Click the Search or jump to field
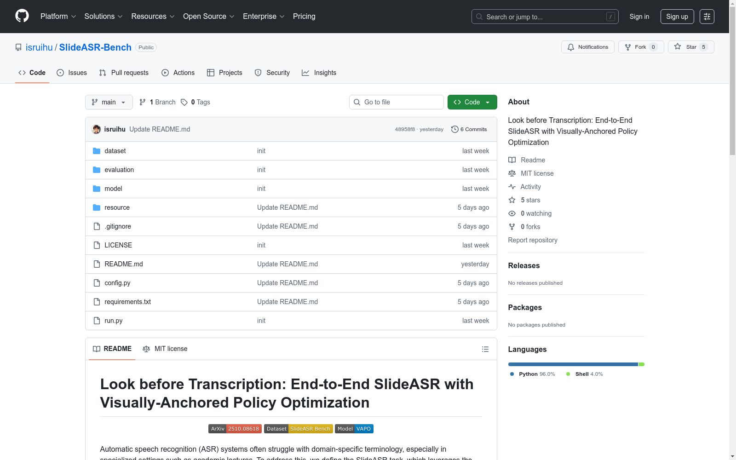This screenshot has height=460, width=736. pyautogui.click(x=545, y=17)
